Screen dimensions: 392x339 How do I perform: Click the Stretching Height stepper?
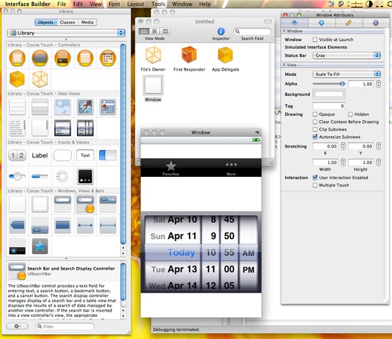378,162
